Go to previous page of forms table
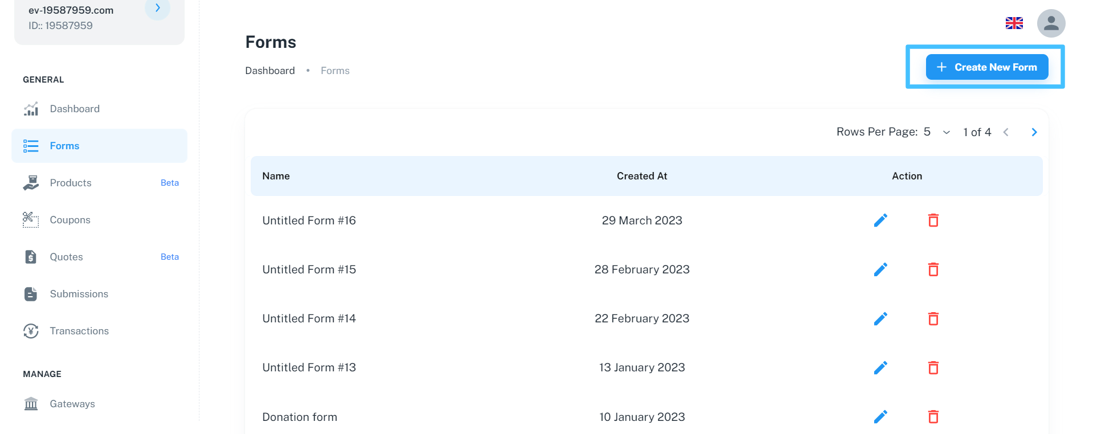The width and height of the screenshot is (1093, 434). [1006, 132]
